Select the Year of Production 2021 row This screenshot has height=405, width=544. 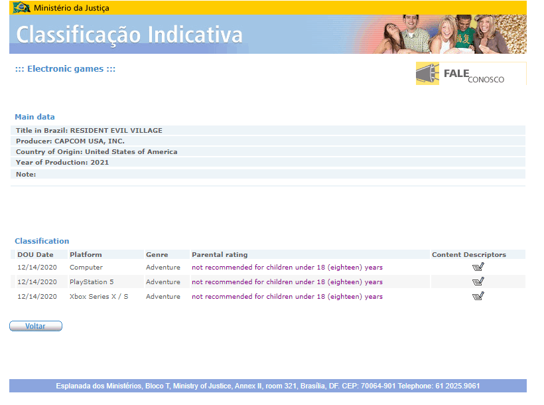[268, 162]
